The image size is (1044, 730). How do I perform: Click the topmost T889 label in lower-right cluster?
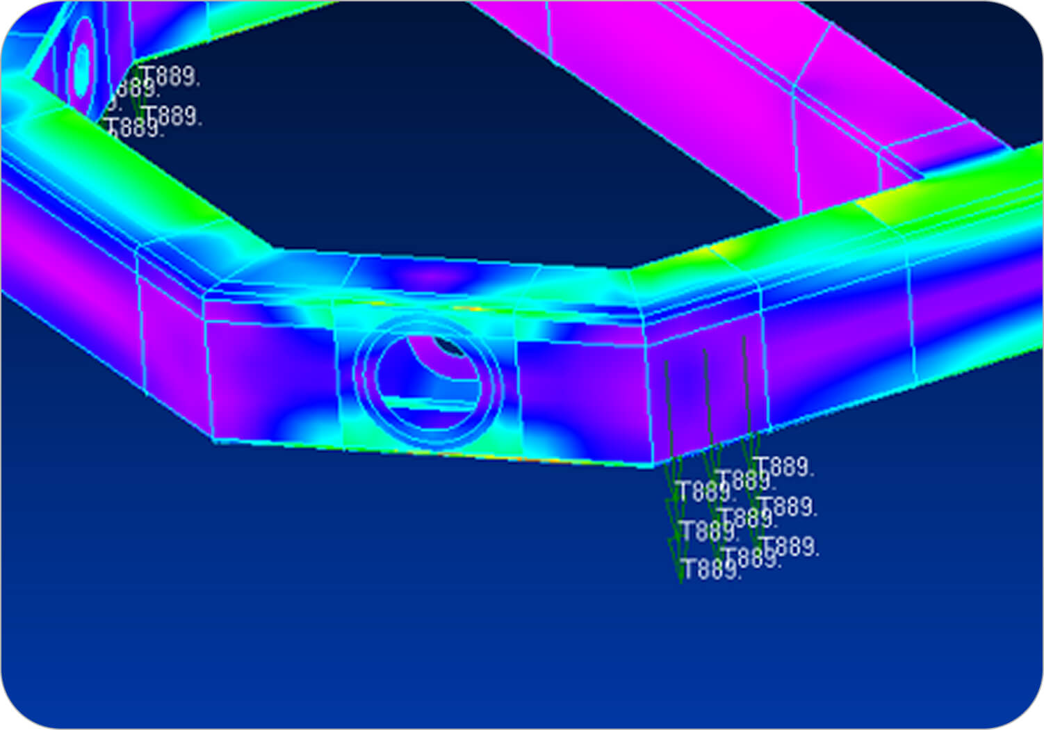[784, 467]
